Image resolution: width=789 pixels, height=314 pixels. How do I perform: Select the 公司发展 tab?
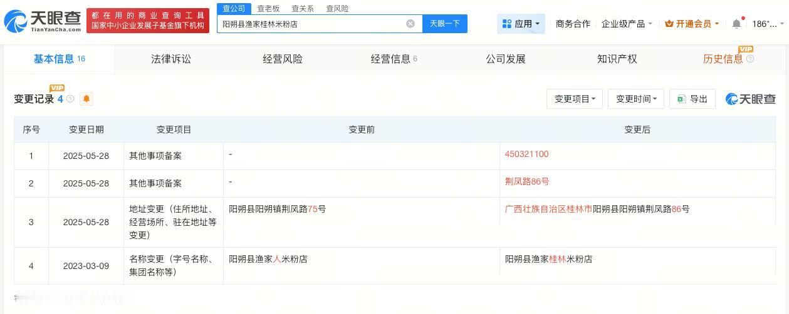point(506,59)
